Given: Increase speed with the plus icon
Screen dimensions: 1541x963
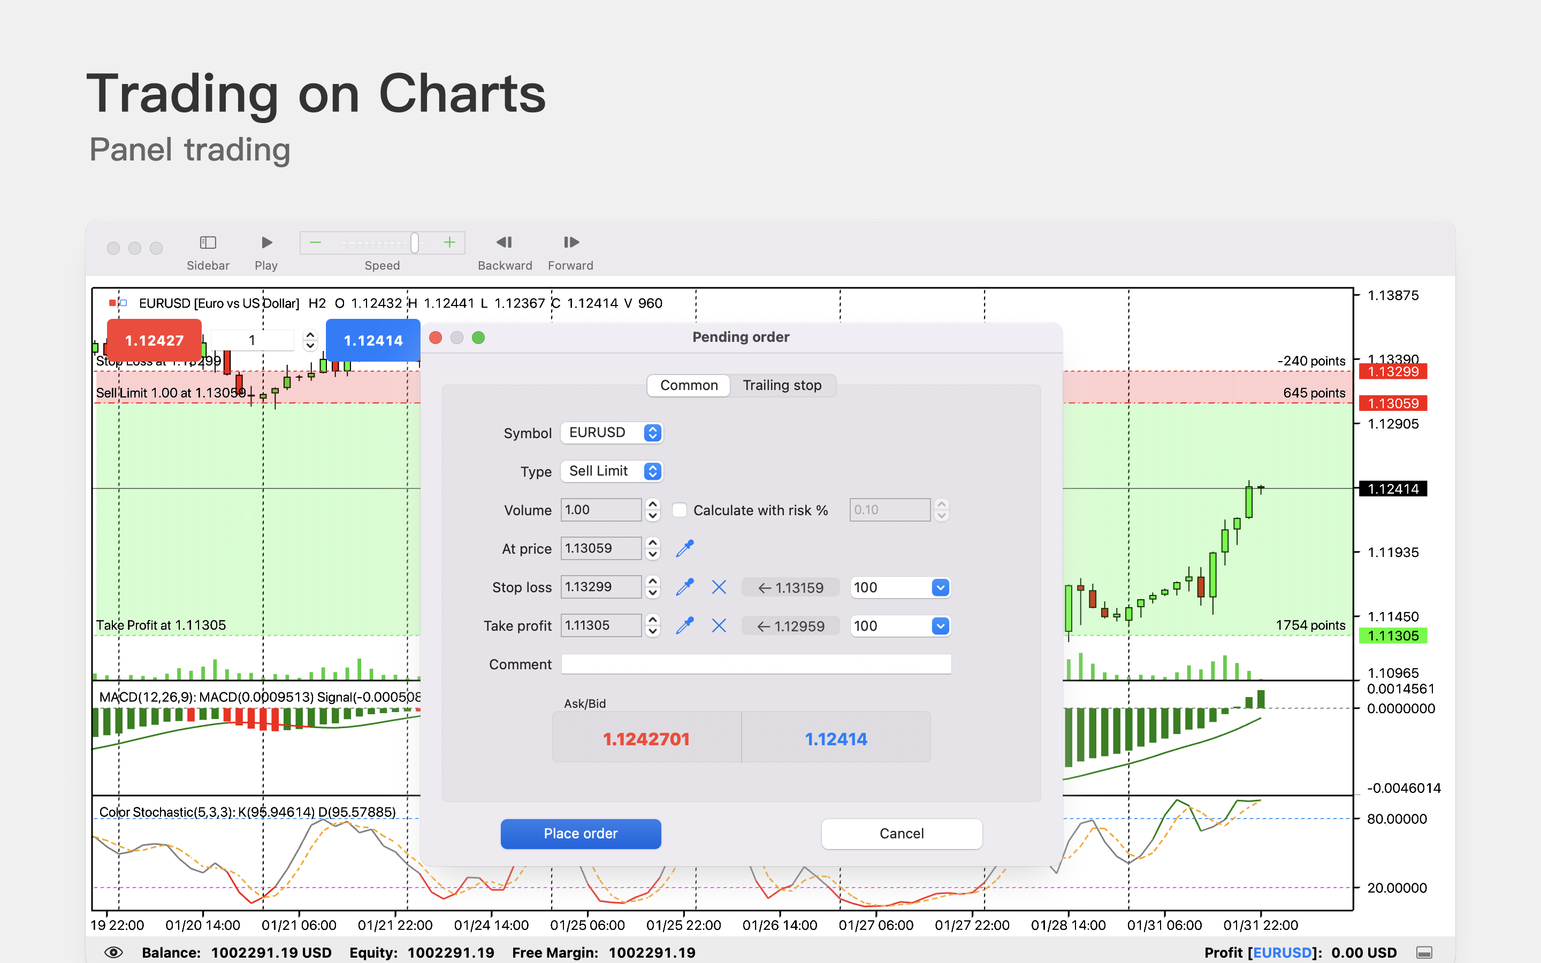Looking at the screenshot, I should tap(449, 243).
